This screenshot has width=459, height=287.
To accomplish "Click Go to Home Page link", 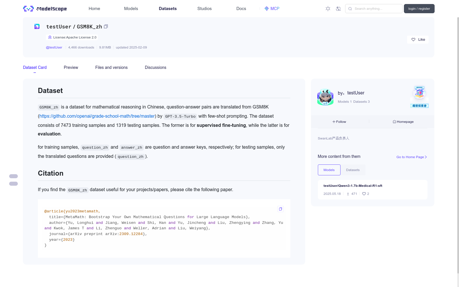I will (412, 157).
